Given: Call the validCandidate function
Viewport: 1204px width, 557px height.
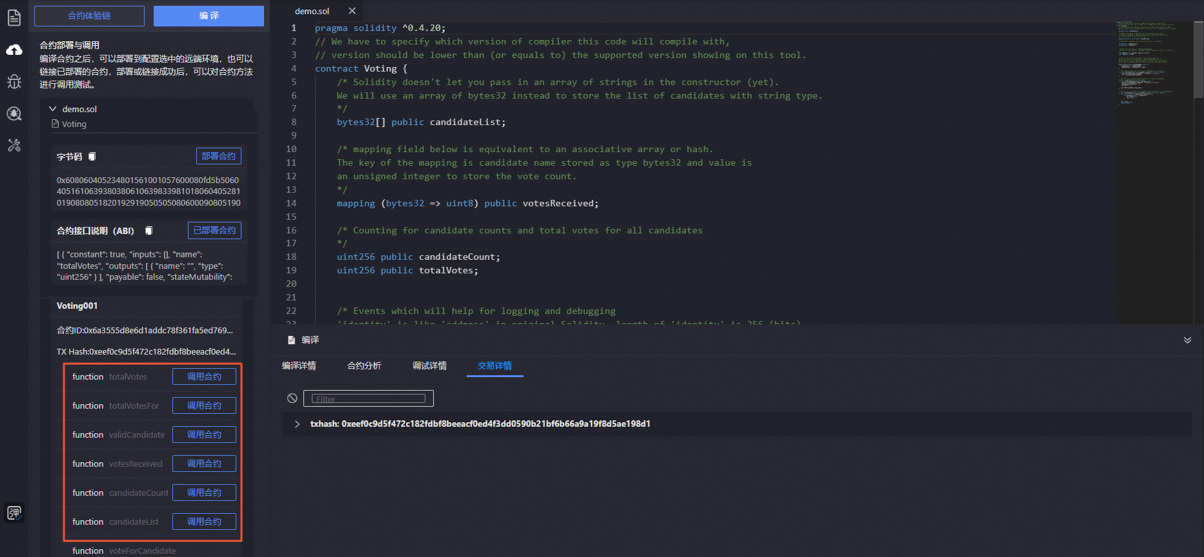Looking at the screenshot, I should click(x=204, y=435).
